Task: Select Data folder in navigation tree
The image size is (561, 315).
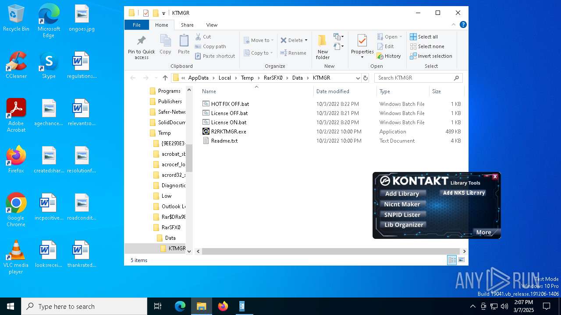Action: point(170,238)
